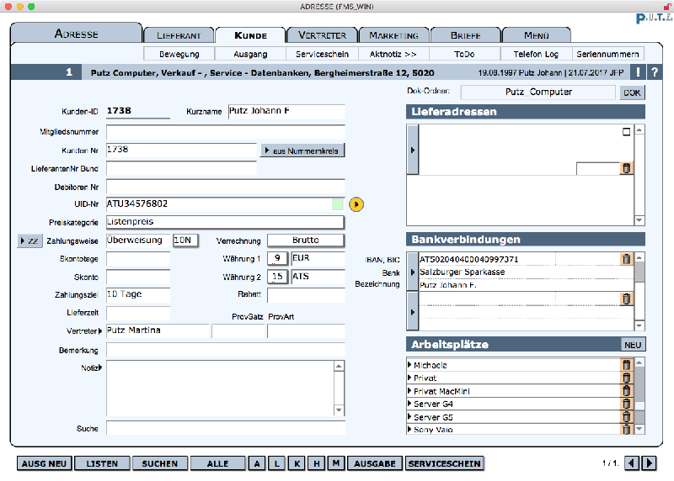This screenshot has height=481, width=674.
Task: Click the letter M filter button
Action: coord(336,463)
